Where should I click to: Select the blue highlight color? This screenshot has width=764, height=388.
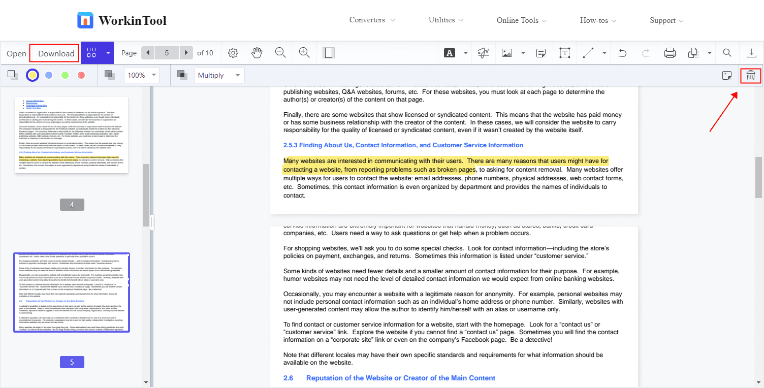coord(49,75)
